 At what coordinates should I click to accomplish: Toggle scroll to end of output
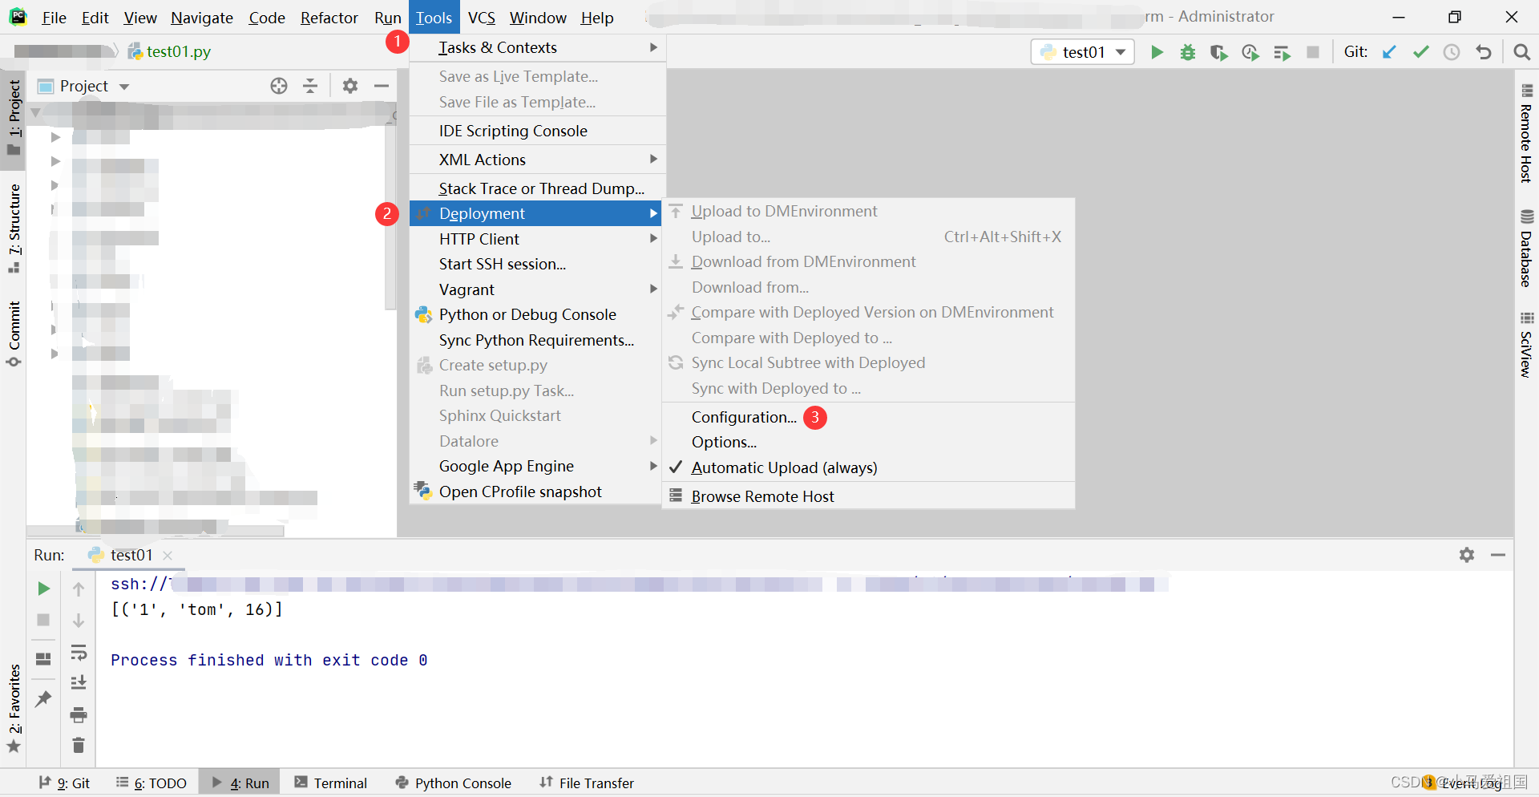click(x=79, y=683)
